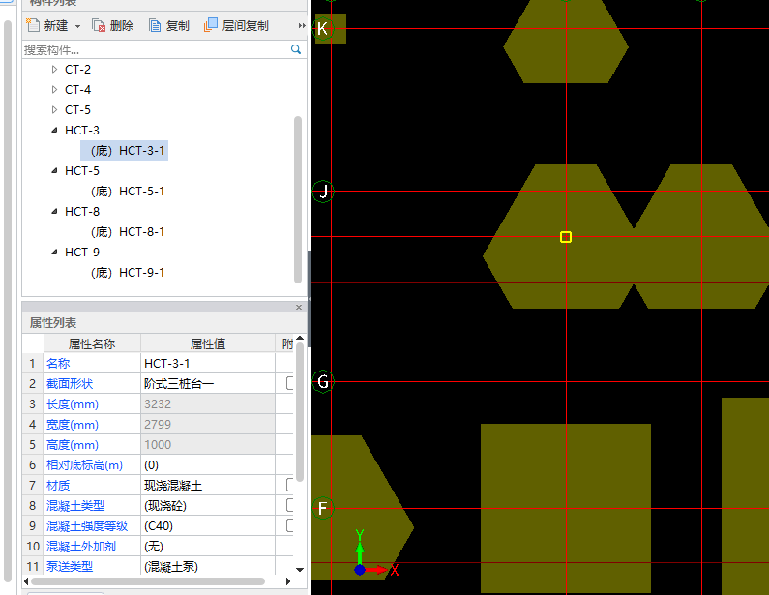Viewport: 769px width, 595px height.
Task: Select the (底) HCT-8-1 item
Action: [x=128, y=232]
